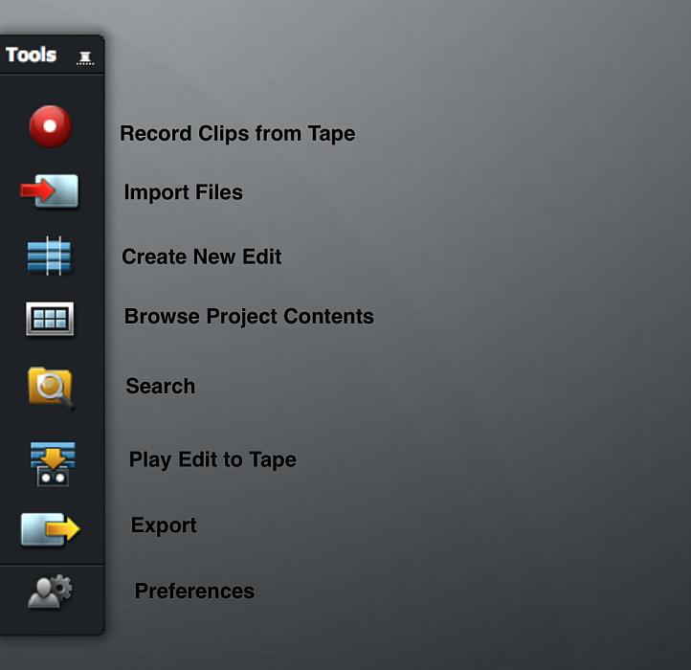Click the Search magnifying glass folder icon
This screenshot has height=670, width=691.
pos(50,387)
